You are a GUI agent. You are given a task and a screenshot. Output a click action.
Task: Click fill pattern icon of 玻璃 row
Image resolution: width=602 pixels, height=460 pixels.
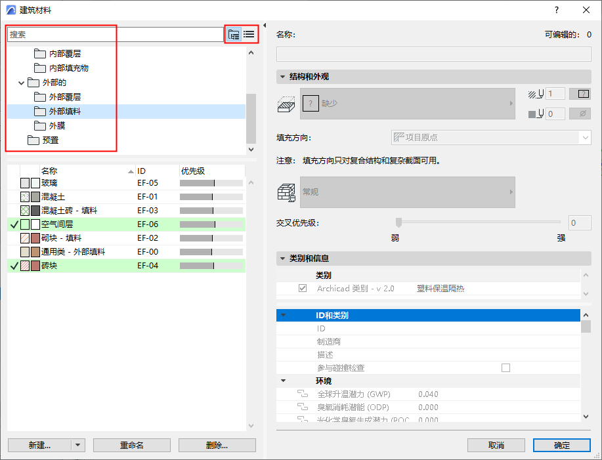pyautogui.click(x=25, y=183)
